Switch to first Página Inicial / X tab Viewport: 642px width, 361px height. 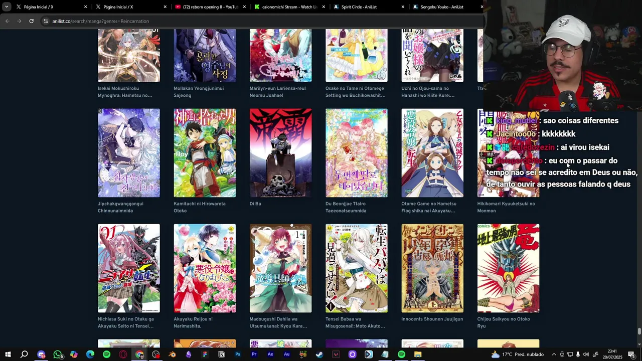[51, 7]
